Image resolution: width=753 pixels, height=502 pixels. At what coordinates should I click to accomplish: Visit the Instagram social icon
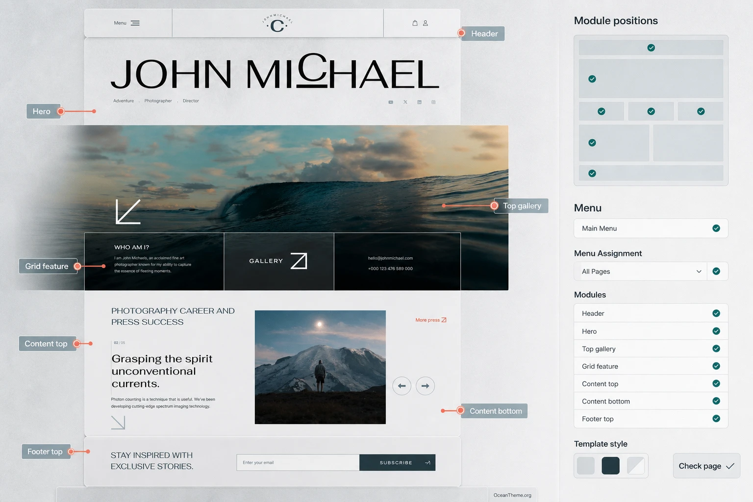coord(433,102)
